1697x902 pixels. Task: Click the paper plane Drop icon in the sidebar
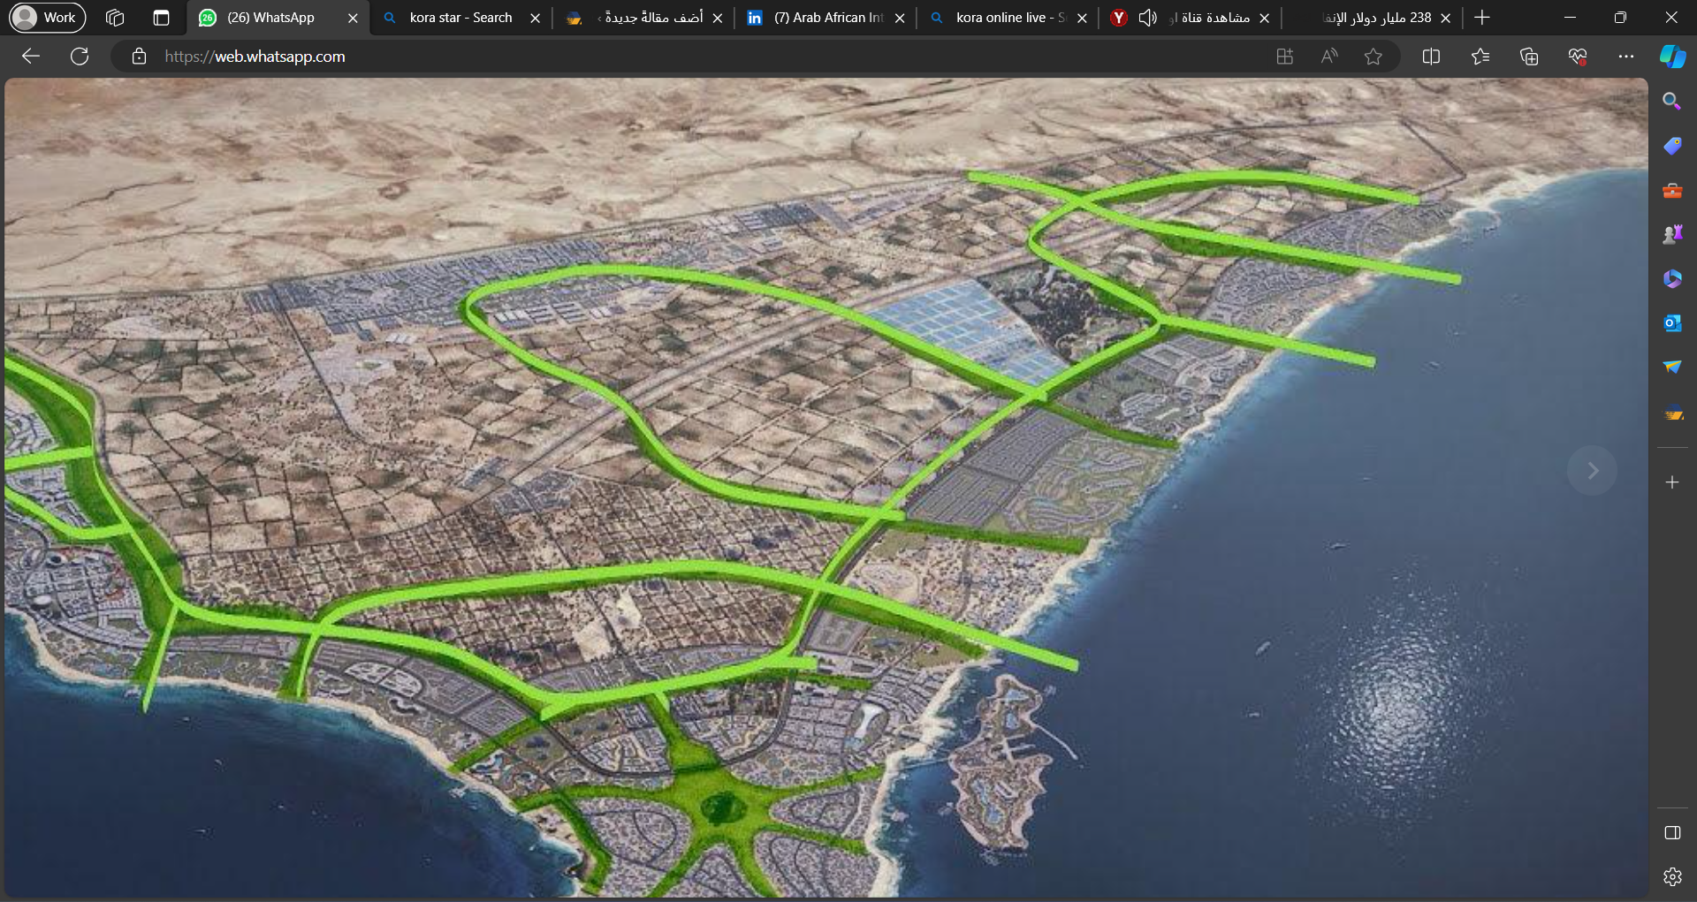pyautogui.click(x=1671, y=368)
